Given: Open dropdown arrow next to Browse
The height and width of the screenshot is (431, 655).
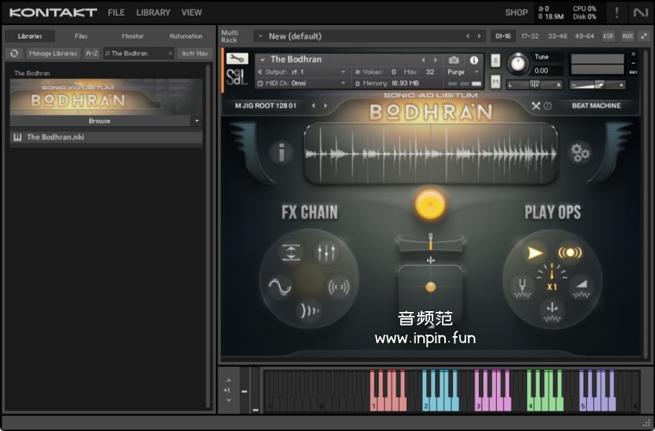Looking at the screenshot, I should (x=197, y=121).
